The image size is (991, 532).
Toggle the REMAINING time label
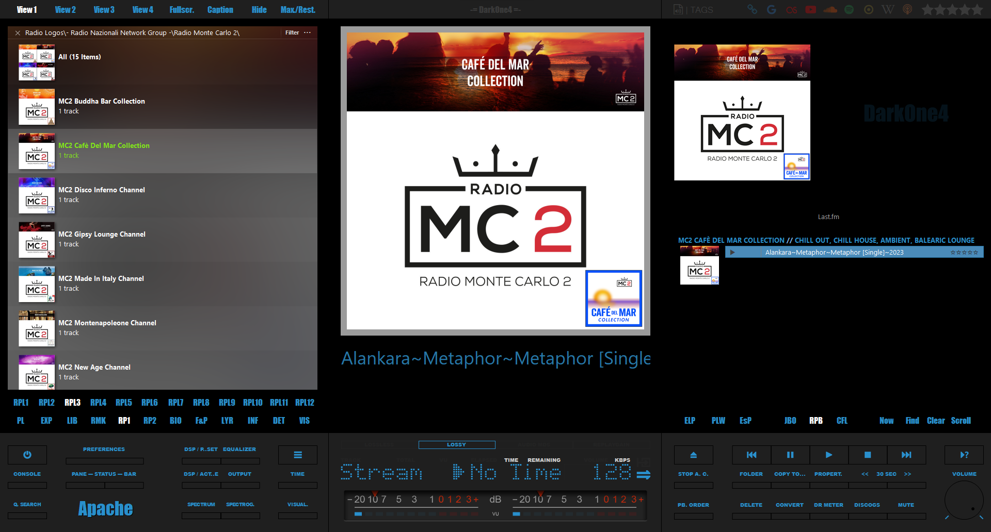(x=544, y=460)
